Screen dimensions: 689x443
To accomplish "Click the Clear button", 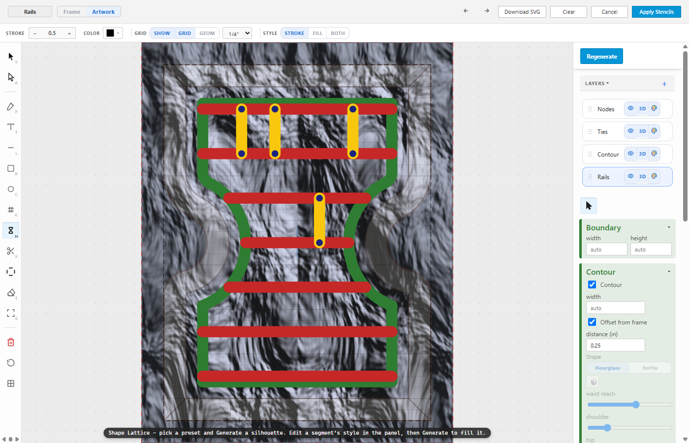I will (569, 12).
